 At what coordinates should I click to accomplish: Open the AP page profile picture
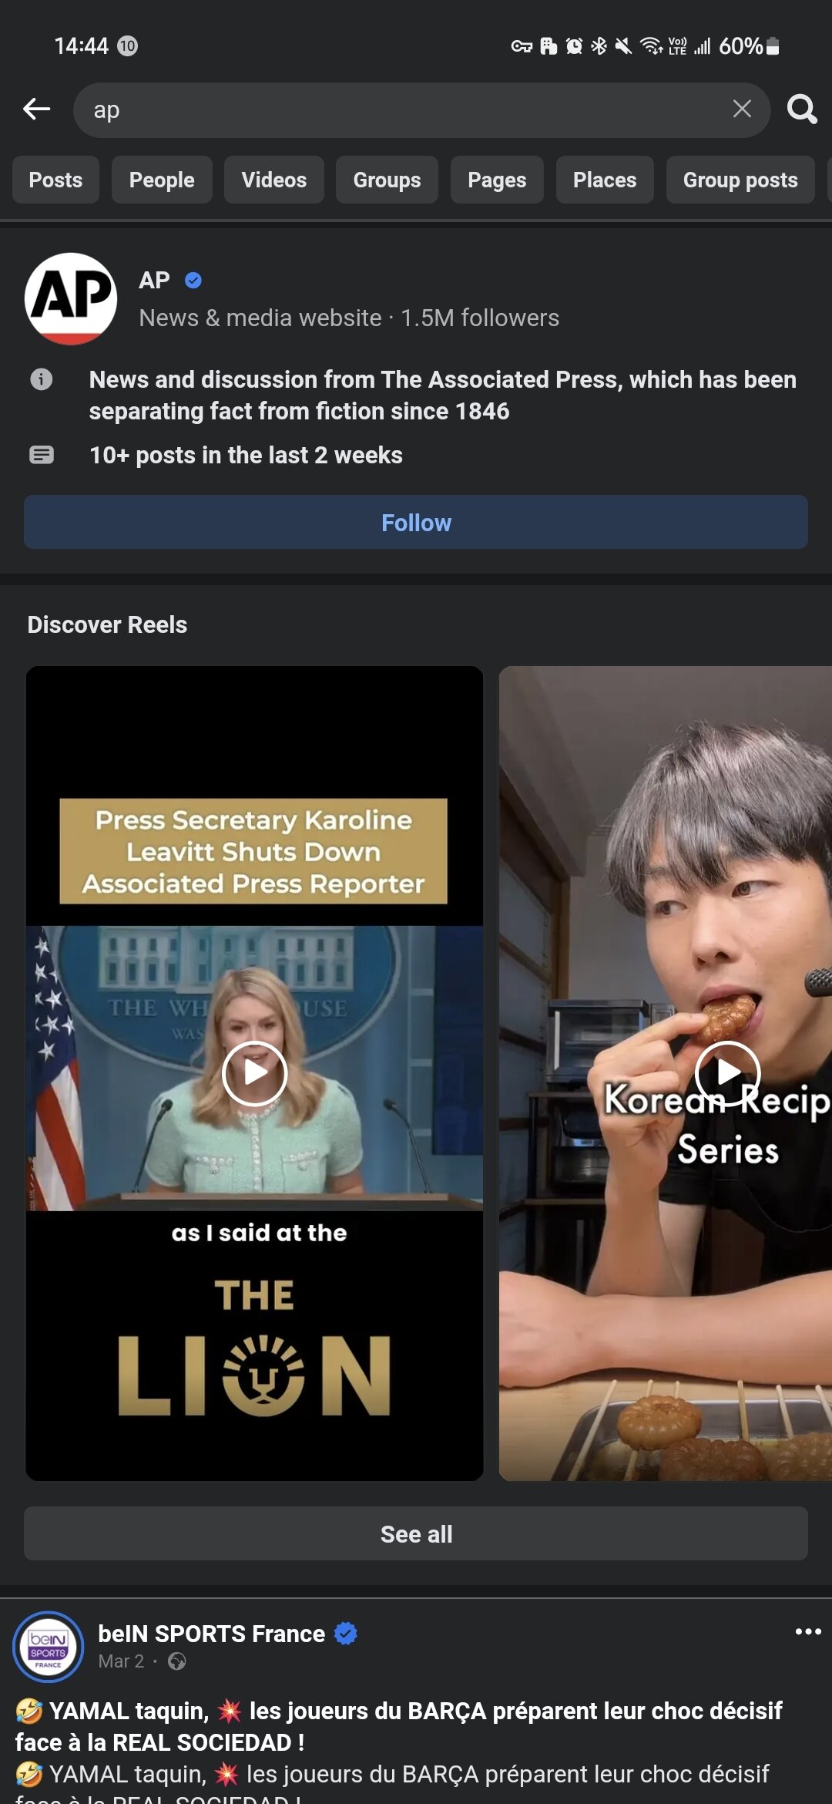pyautogui.click(x=71, y=298)
